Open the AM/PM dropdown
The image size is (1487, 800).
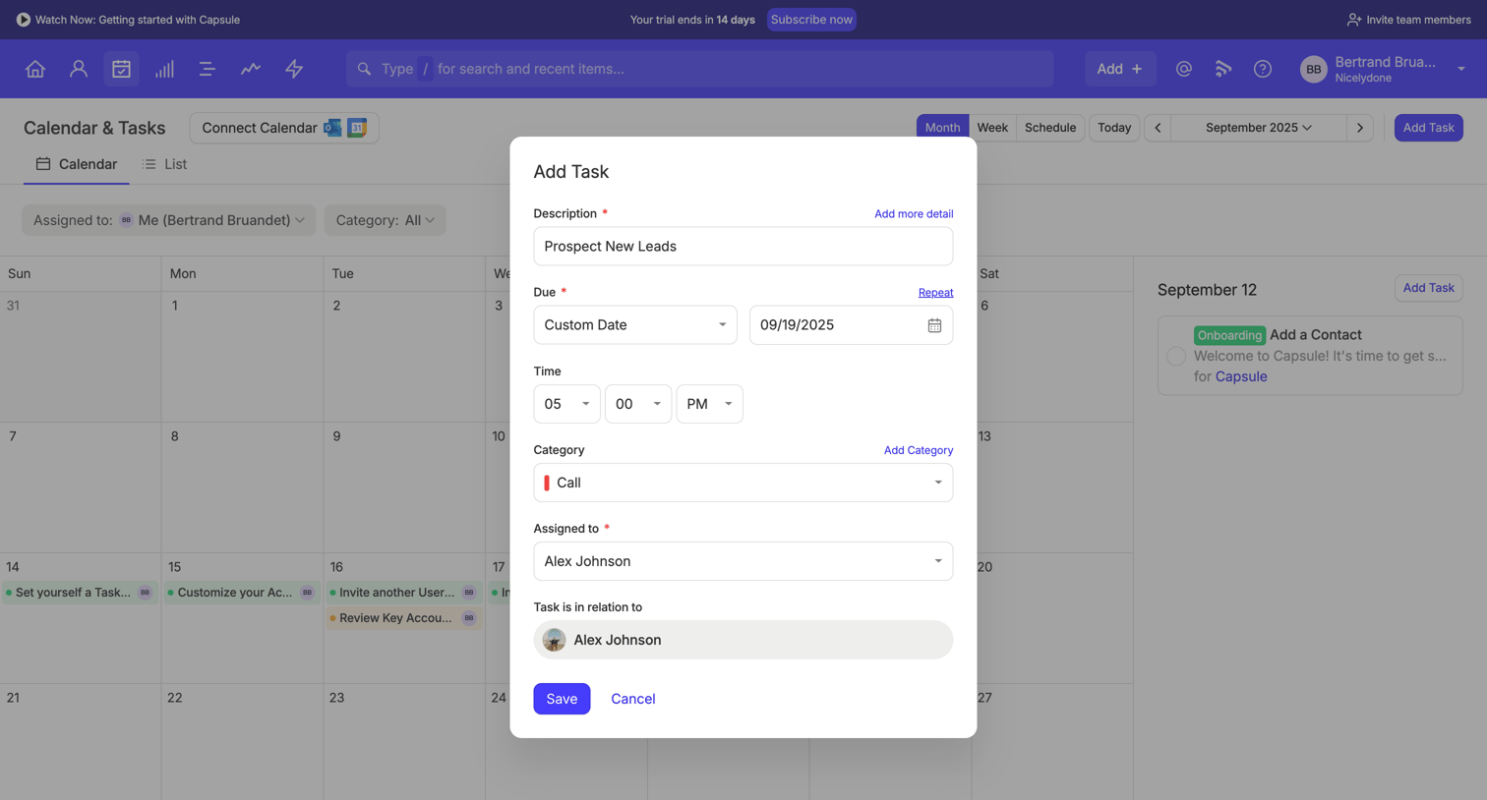point(709,404)
